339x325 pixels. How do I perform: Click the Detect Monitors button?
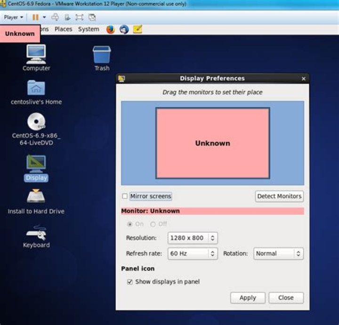click(x=279, y=196)
